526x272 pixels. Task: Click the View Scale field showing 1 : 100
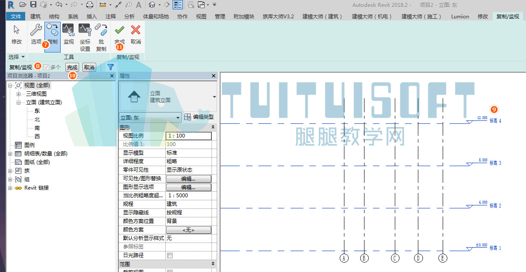[x=188, y=136]
